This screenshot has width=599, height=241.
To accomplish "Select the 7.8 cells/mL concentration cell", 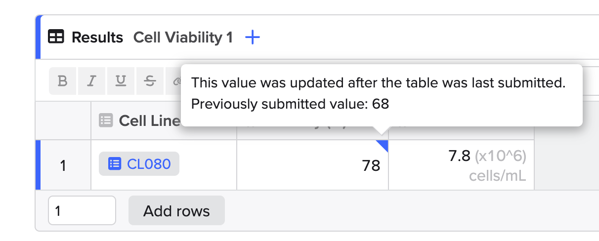I will (x=461, y=165).
